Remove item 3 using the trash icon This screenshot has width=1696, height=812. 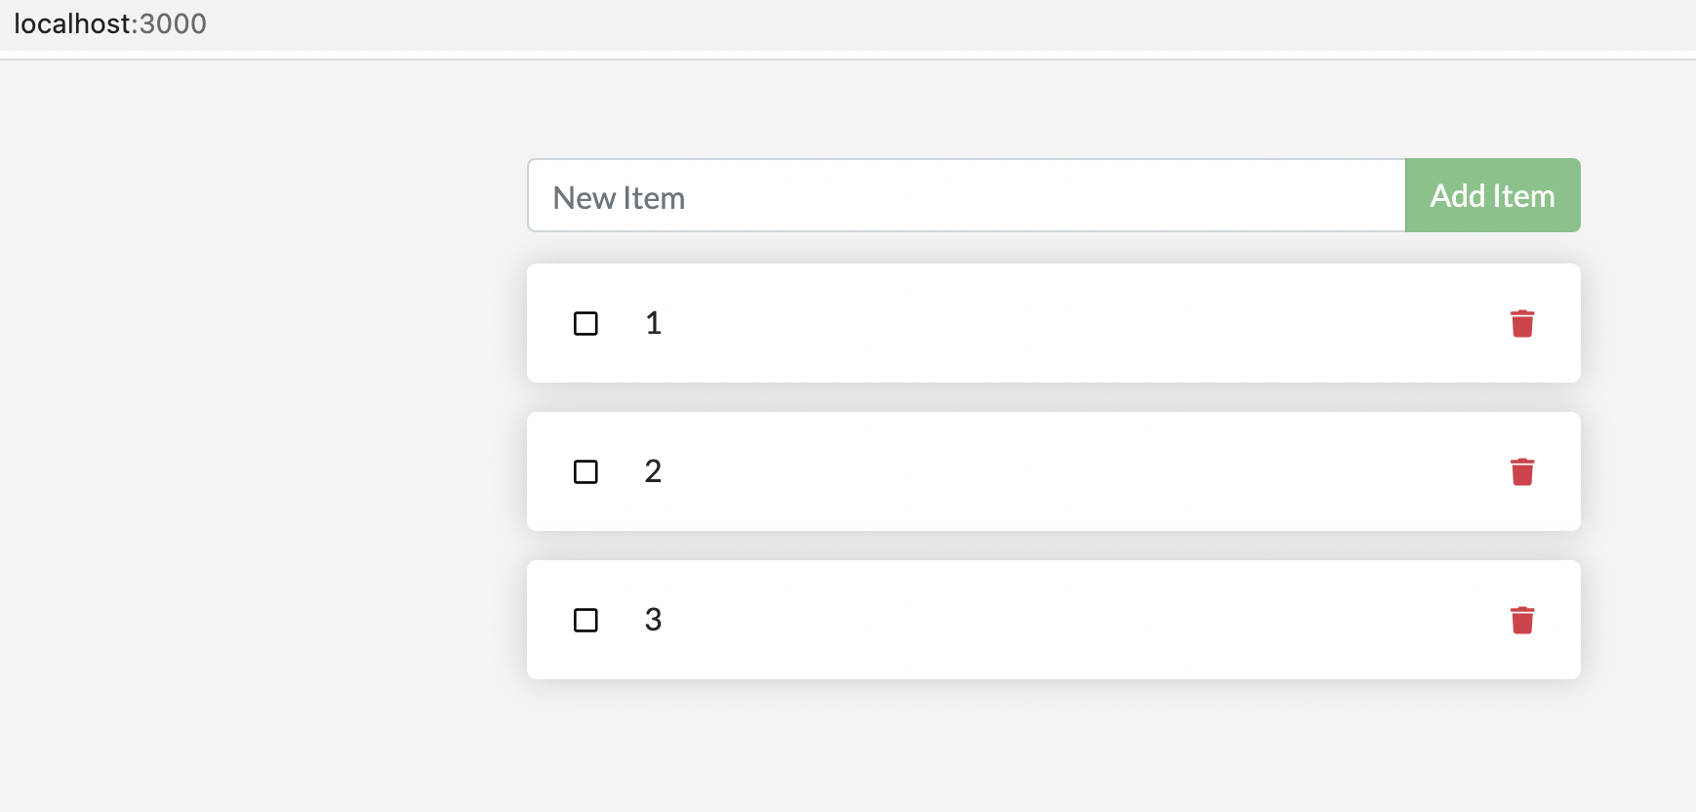click(x=1521, y=620)
